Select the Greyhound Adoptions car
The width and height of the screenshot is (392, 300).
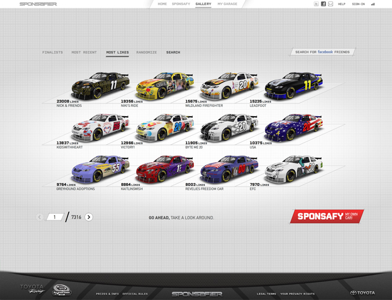[x=100, y=169]
